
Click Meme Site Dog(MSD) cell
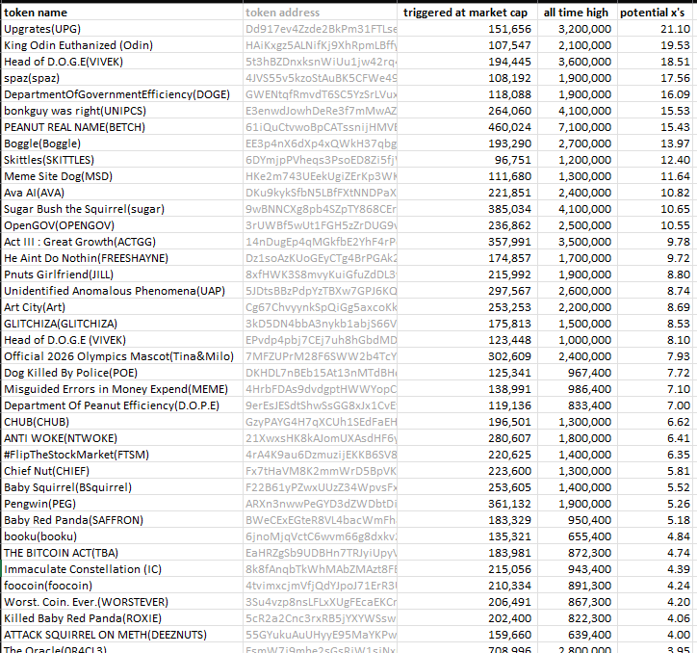click(122, 176)
